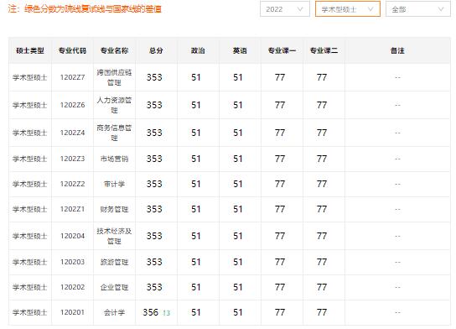
Task: Click the 政治 column header
Action: click(198, 50)
